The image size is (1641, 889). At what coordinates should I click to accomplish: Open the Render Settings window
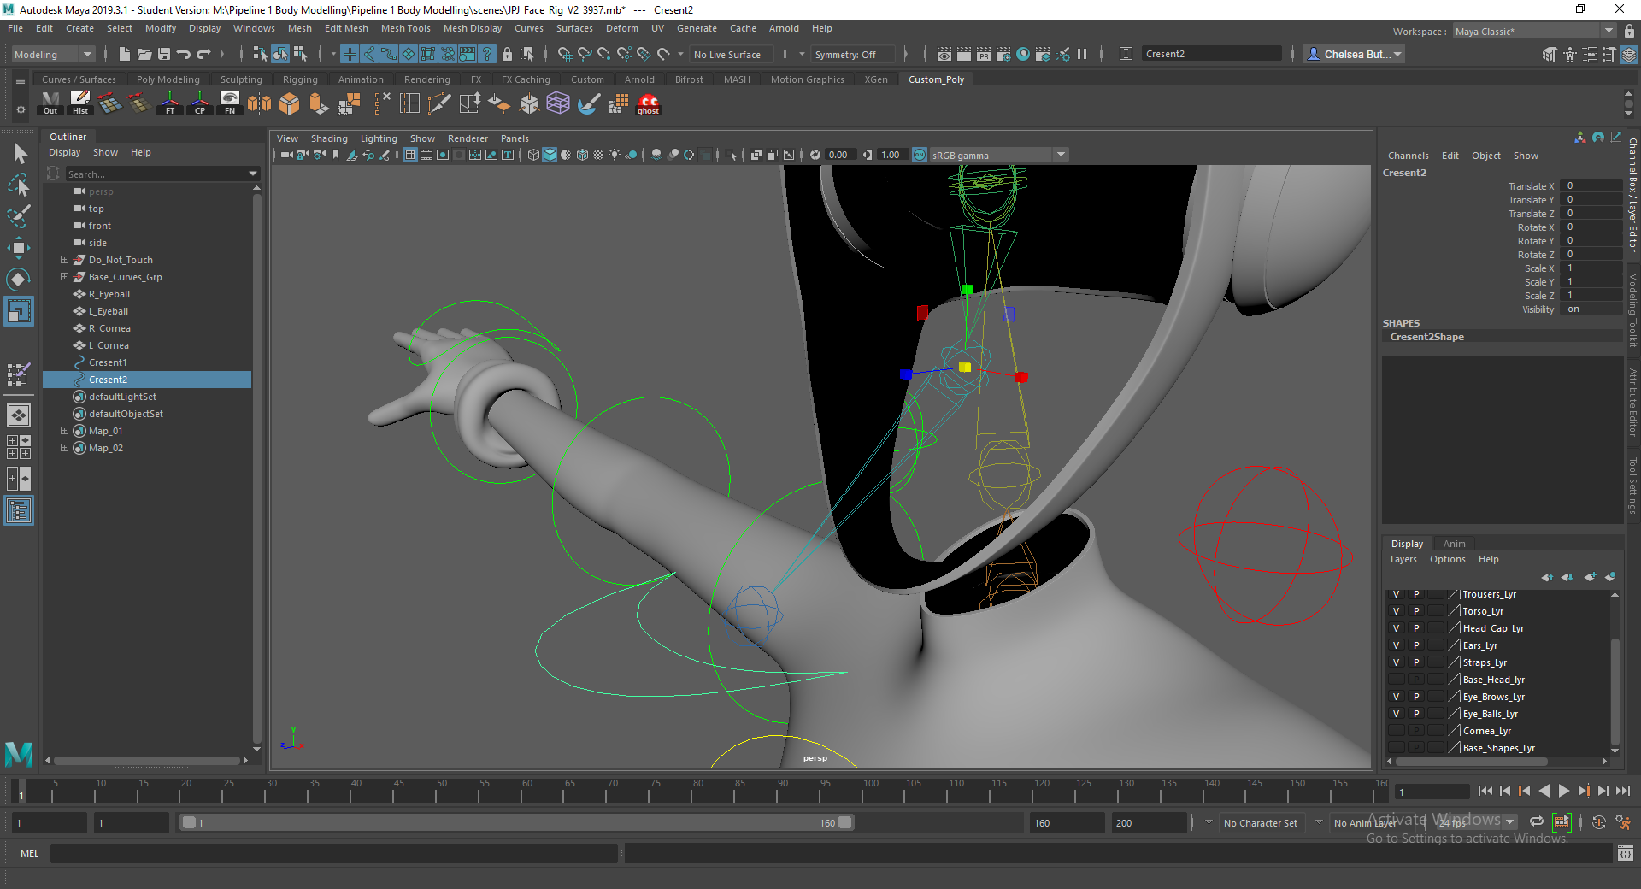(1003, 53)
